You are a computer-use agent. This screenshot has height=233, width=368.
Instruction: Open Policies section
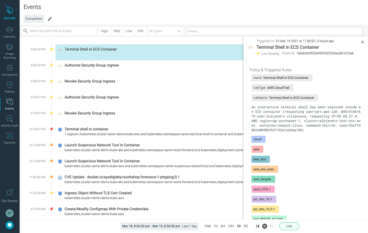pos(10,88)
